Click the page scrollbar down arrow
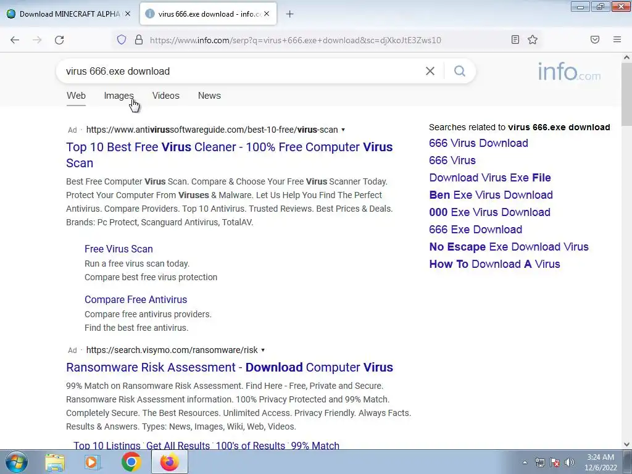 coord(626,444)
